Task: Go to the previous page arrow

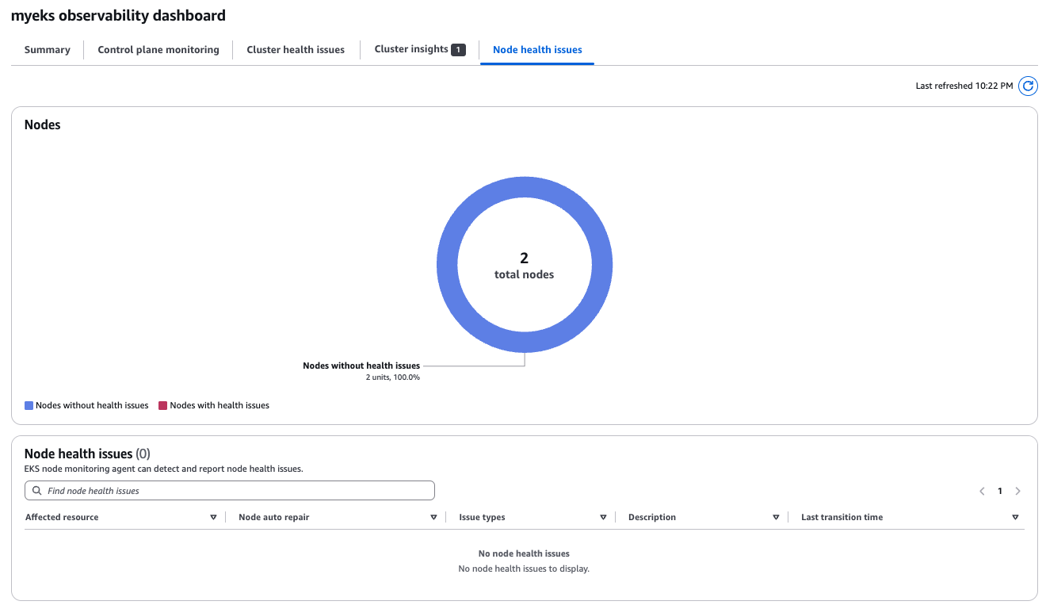Action: pyautogui.click(x=982, y=491)
